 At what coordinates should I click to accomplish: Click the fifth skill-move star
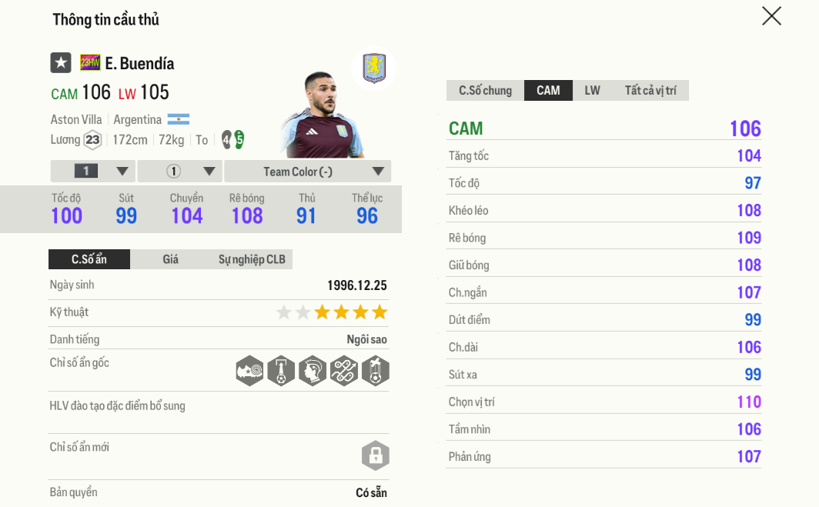point(379,312)
